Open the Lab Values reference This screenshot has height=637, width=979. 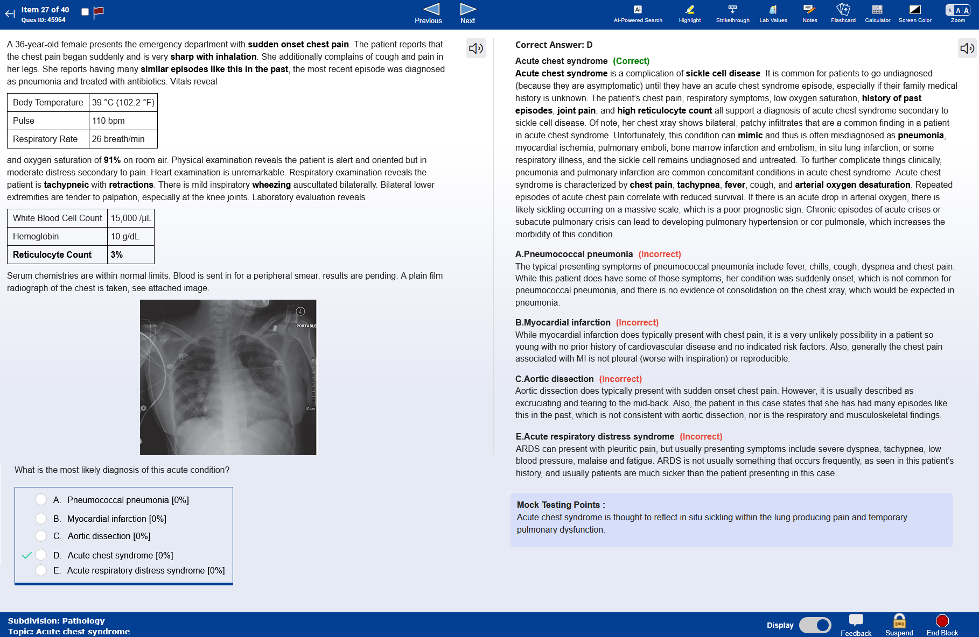[773, 13]
